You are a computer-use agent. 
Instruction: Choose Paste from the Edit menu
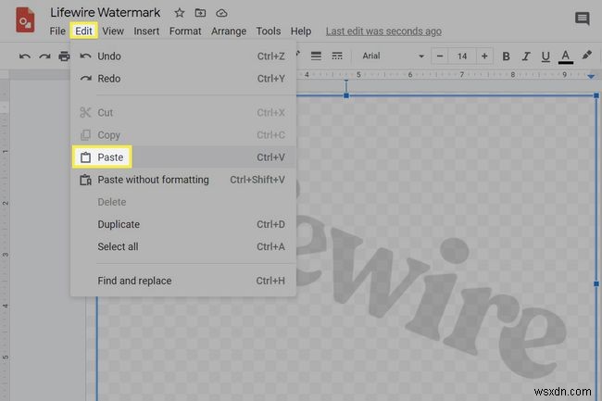point(183,157)
